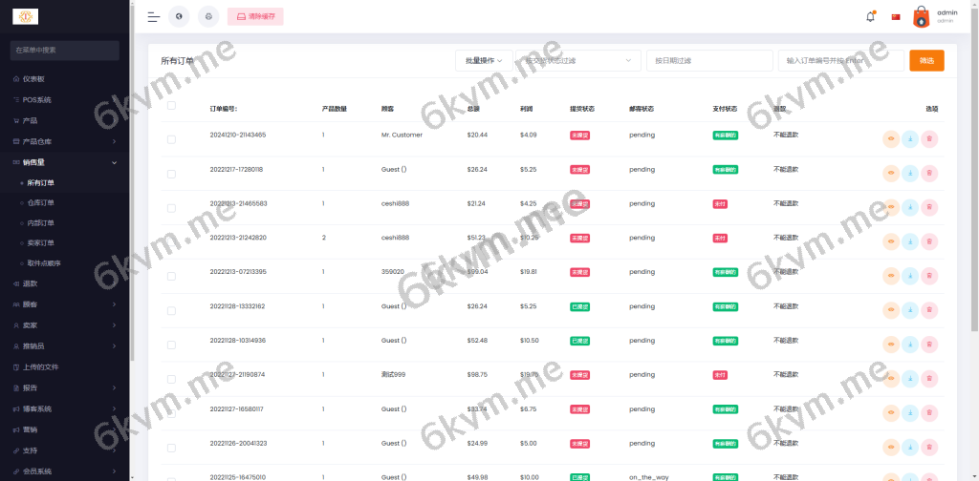View order 20241210-21143465 with eye icon
The width and height of the screenshot is (979, 481).
pos(891,139)
